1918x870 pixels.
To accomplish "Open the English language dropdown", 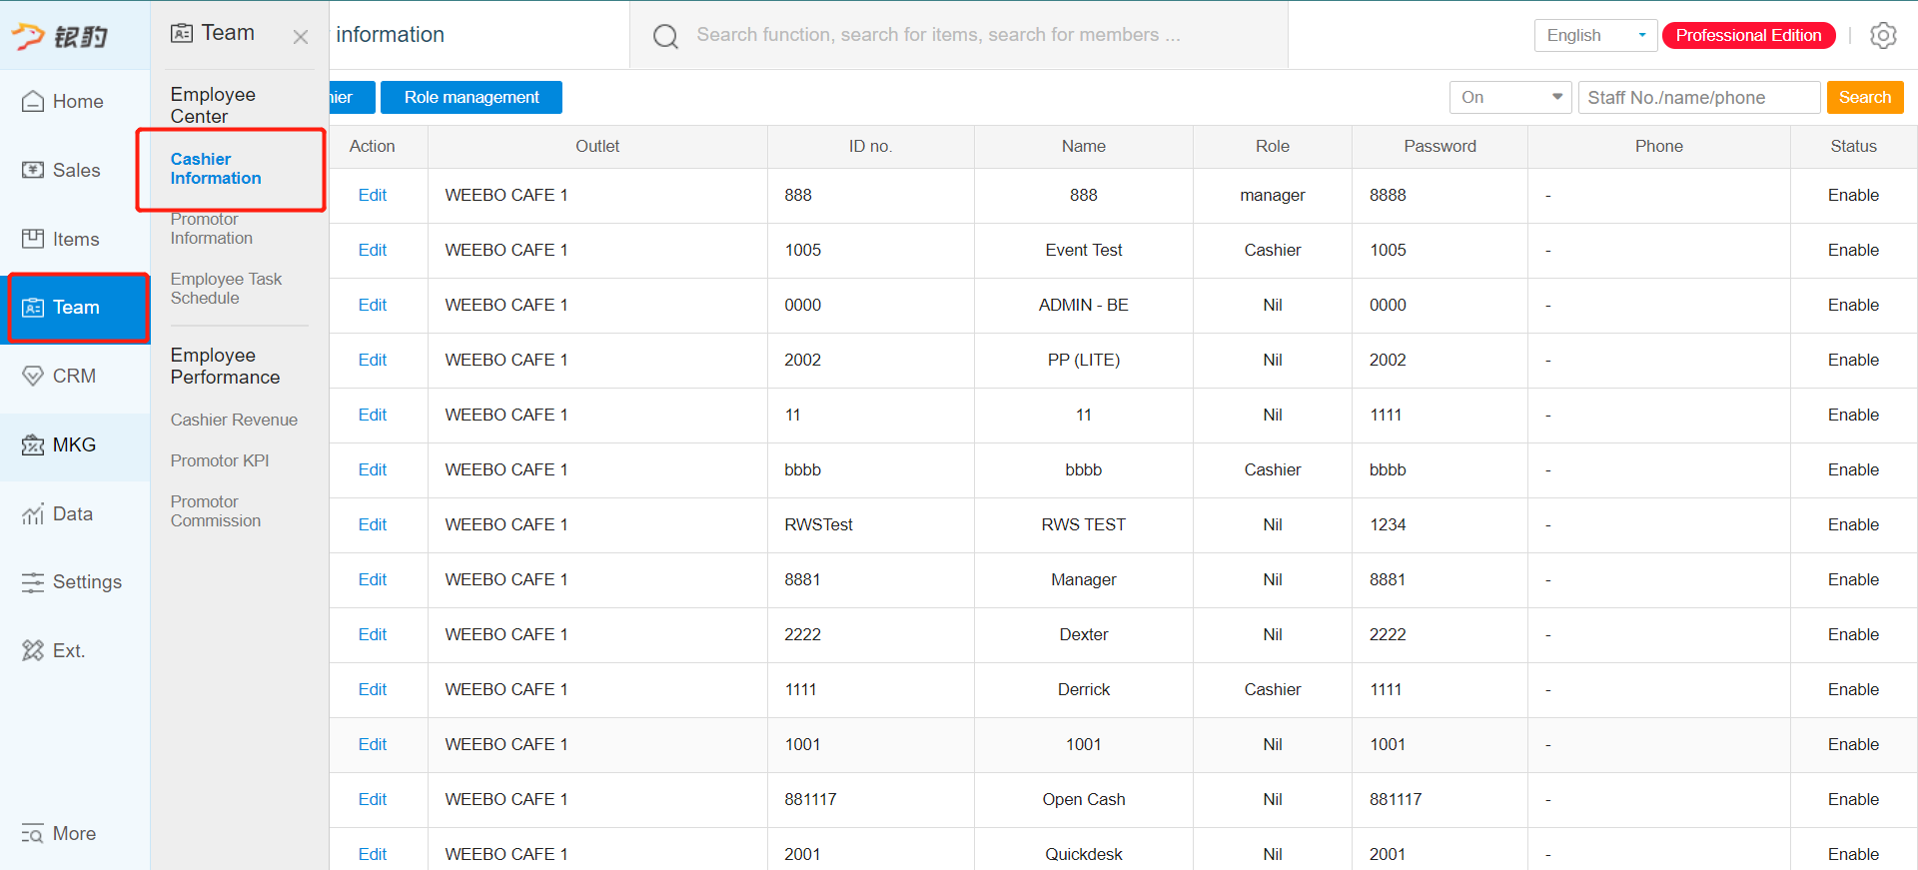I will pyautogui.click(x=1595, y=35).
